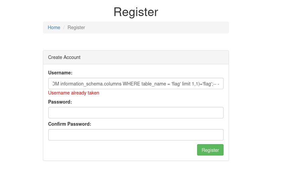301x180 pixels.
Task: Click the Register breadcrumb item
Action: 76,27
